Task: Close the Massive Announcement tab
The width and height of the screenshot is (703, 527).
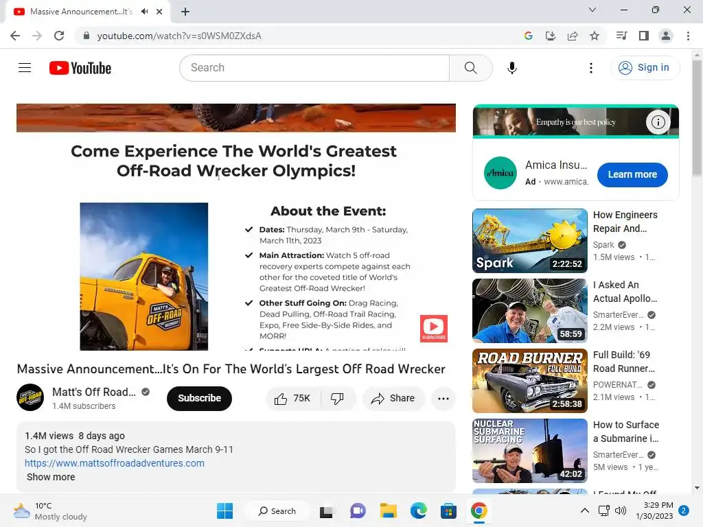Action: [x=159, y=12]
